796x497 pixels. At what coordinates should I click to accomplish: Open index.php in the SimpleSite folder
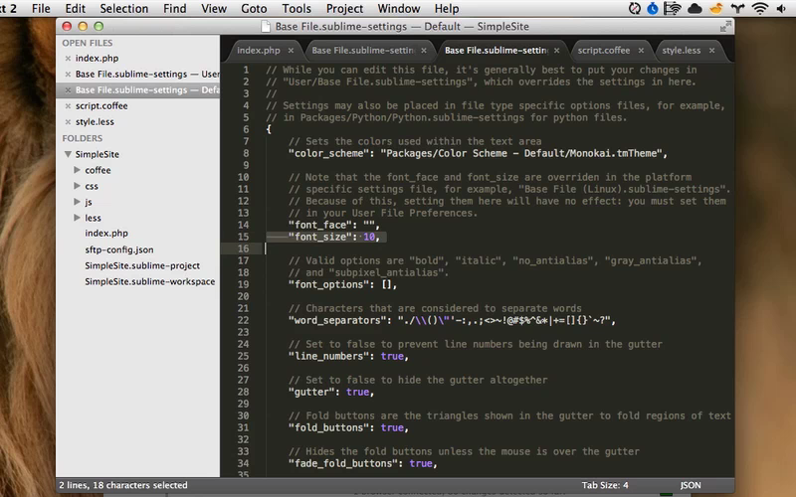pyautogui.click(x=106, y=234)
